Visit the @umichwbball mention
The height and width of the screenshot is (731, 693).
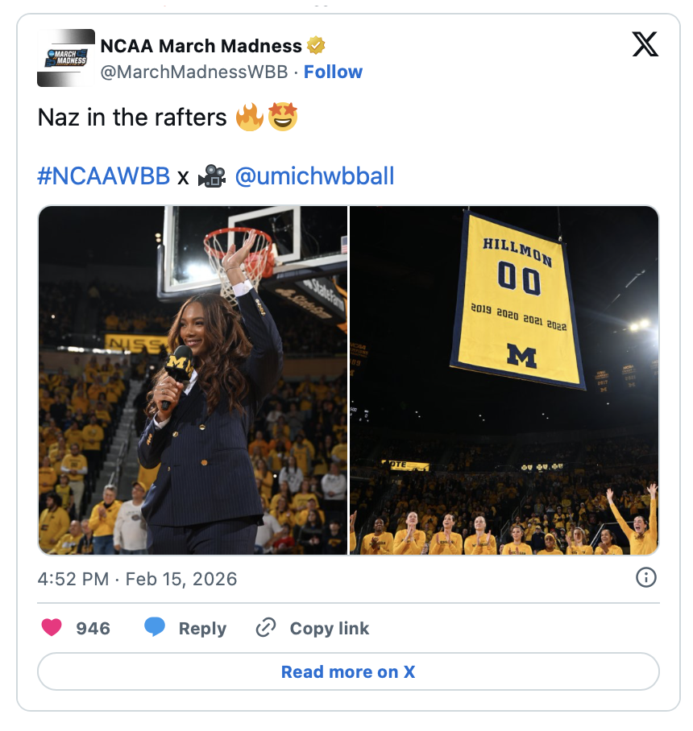click(314, 176)
